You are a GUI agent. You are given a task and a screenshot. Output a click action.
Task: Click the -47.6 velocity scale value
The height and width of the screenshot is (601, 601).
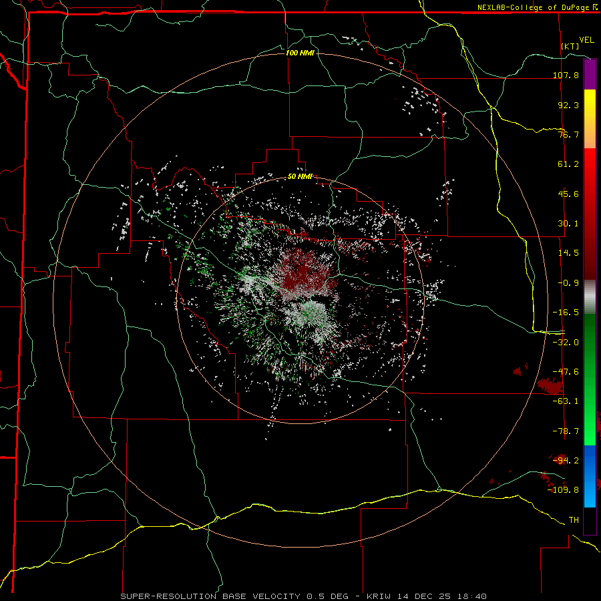pyautogui.click(x=566, y=372)
